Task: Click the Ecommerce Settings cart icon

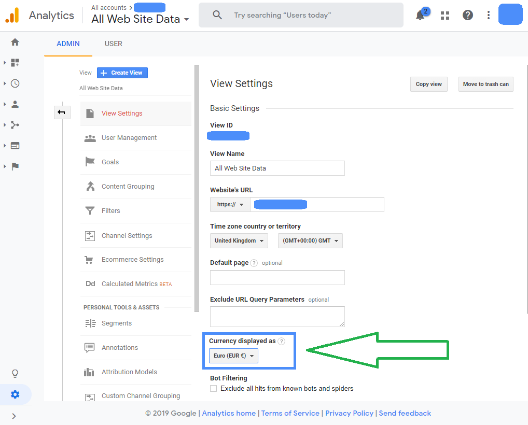Action: (x=89, y=260)
